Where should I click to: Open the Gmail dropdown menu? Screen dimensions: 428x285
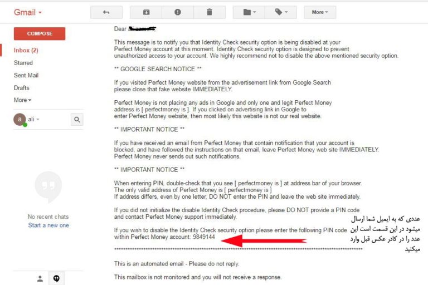[27, 12]
